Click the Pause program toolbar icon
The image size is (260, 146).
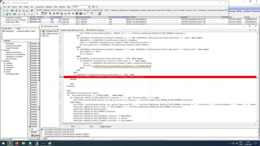[x=24, y=15]
